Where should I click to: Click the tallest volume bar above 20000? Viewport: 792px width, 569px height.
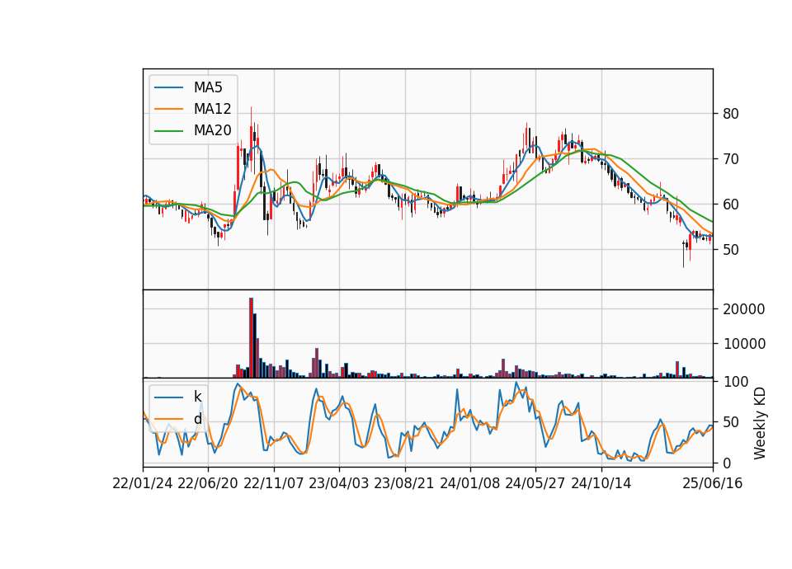point(251,338)
